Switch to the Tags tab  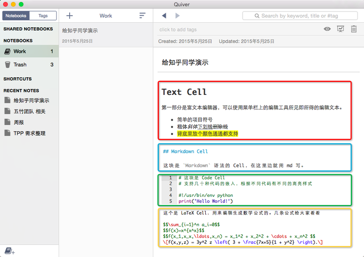coord(43,16)
